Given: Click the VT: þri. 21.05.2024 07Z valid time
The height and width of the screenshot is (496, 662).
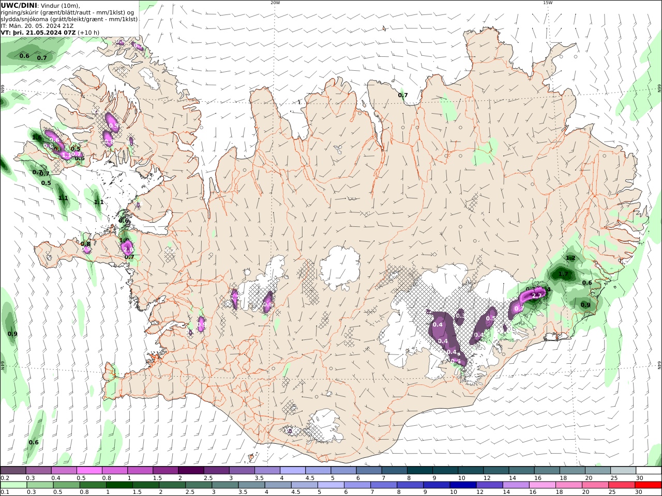Looking at the screenshot, I should [38, 33].
